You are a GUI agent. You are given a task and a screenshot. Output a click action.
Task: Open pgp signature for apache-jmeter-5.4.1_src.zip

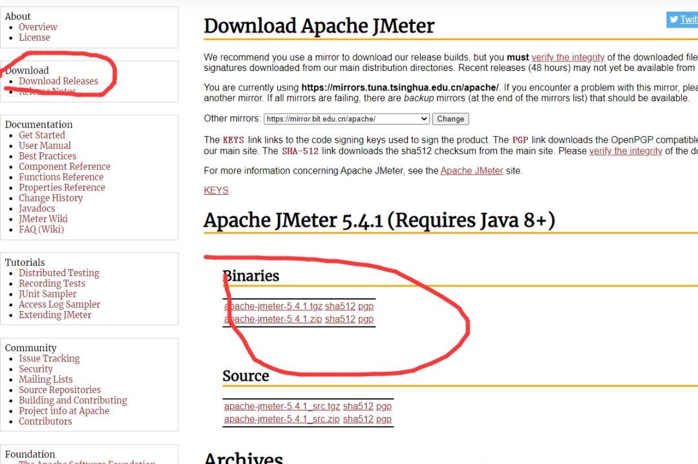(x=384, y=419)
